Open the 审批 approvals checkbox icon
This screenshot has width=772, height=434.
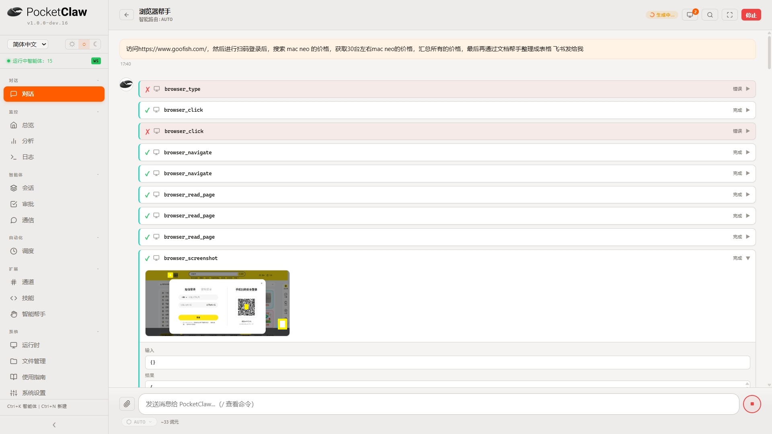pos(14,204)
